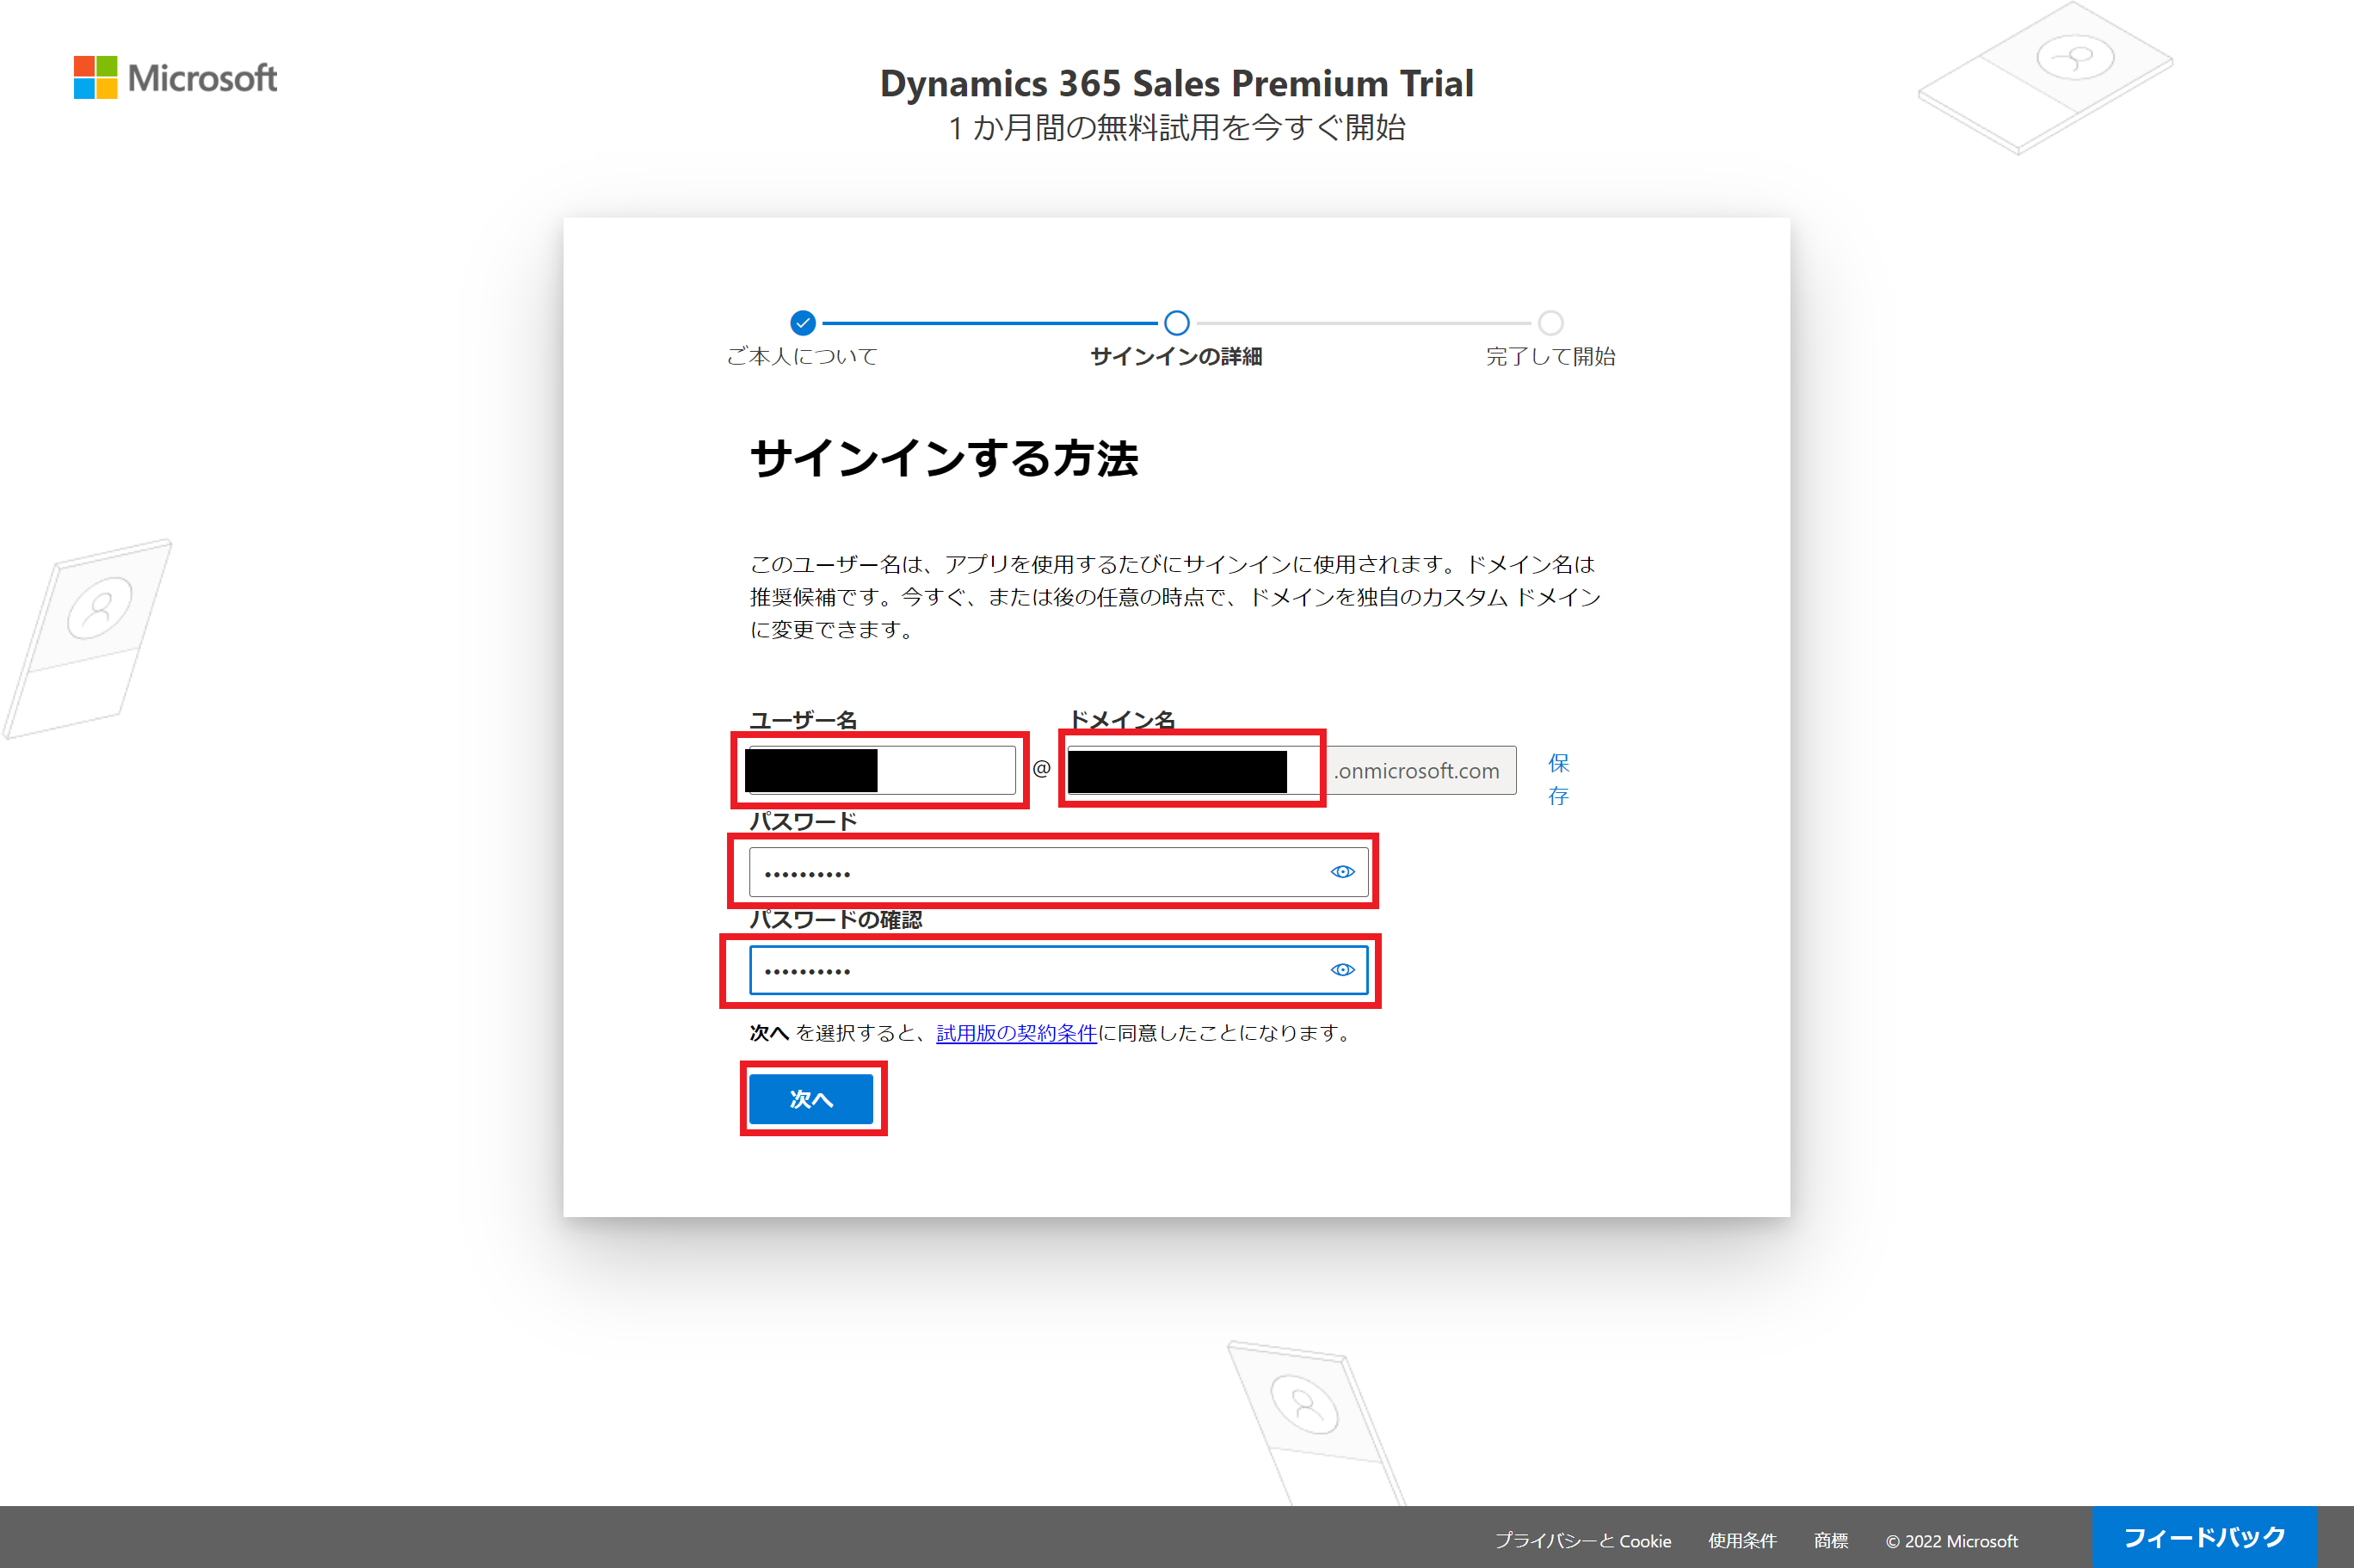
Task: Open 商標 footer link
Action: [1831, 1541]
